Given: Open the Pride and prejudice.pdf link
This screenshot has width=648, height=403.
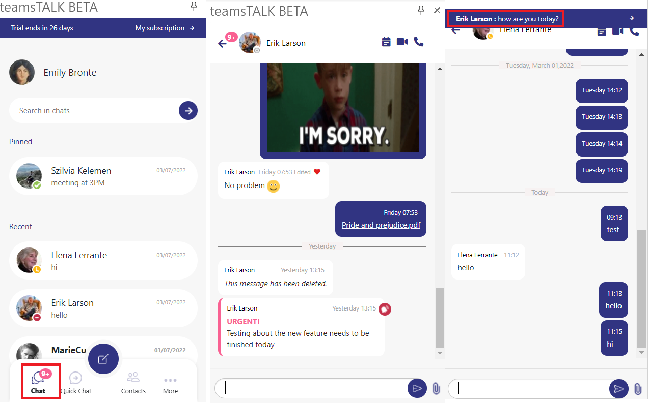Looking at the screenshot, I should point(381,225).
